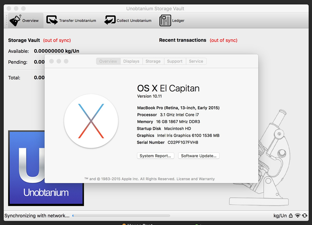
Task: Click the Software Update... button
Action: tap(199, 156)
